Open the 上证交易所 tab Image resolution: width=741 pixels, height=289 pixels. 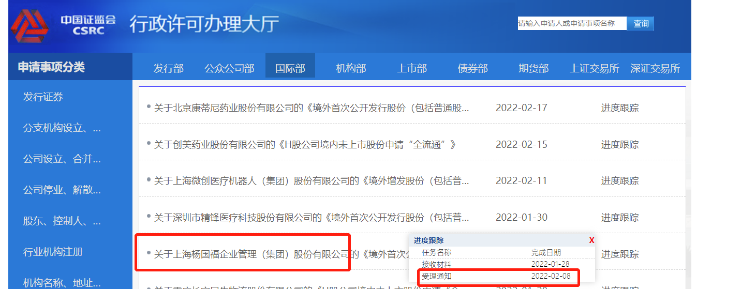point(594,68)
